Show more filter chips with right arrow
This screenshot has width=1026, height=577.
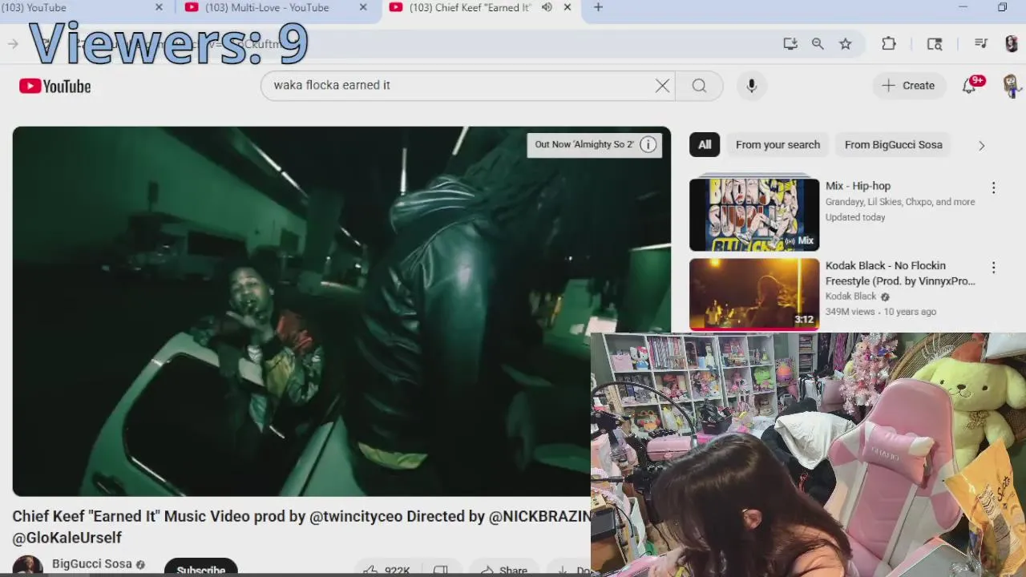pyautogui.click(x=981, y=145)
